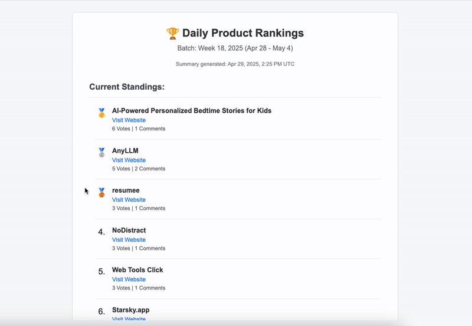472x326 pixels.
Task: Click the resumee product name
Action: (126, 190)
